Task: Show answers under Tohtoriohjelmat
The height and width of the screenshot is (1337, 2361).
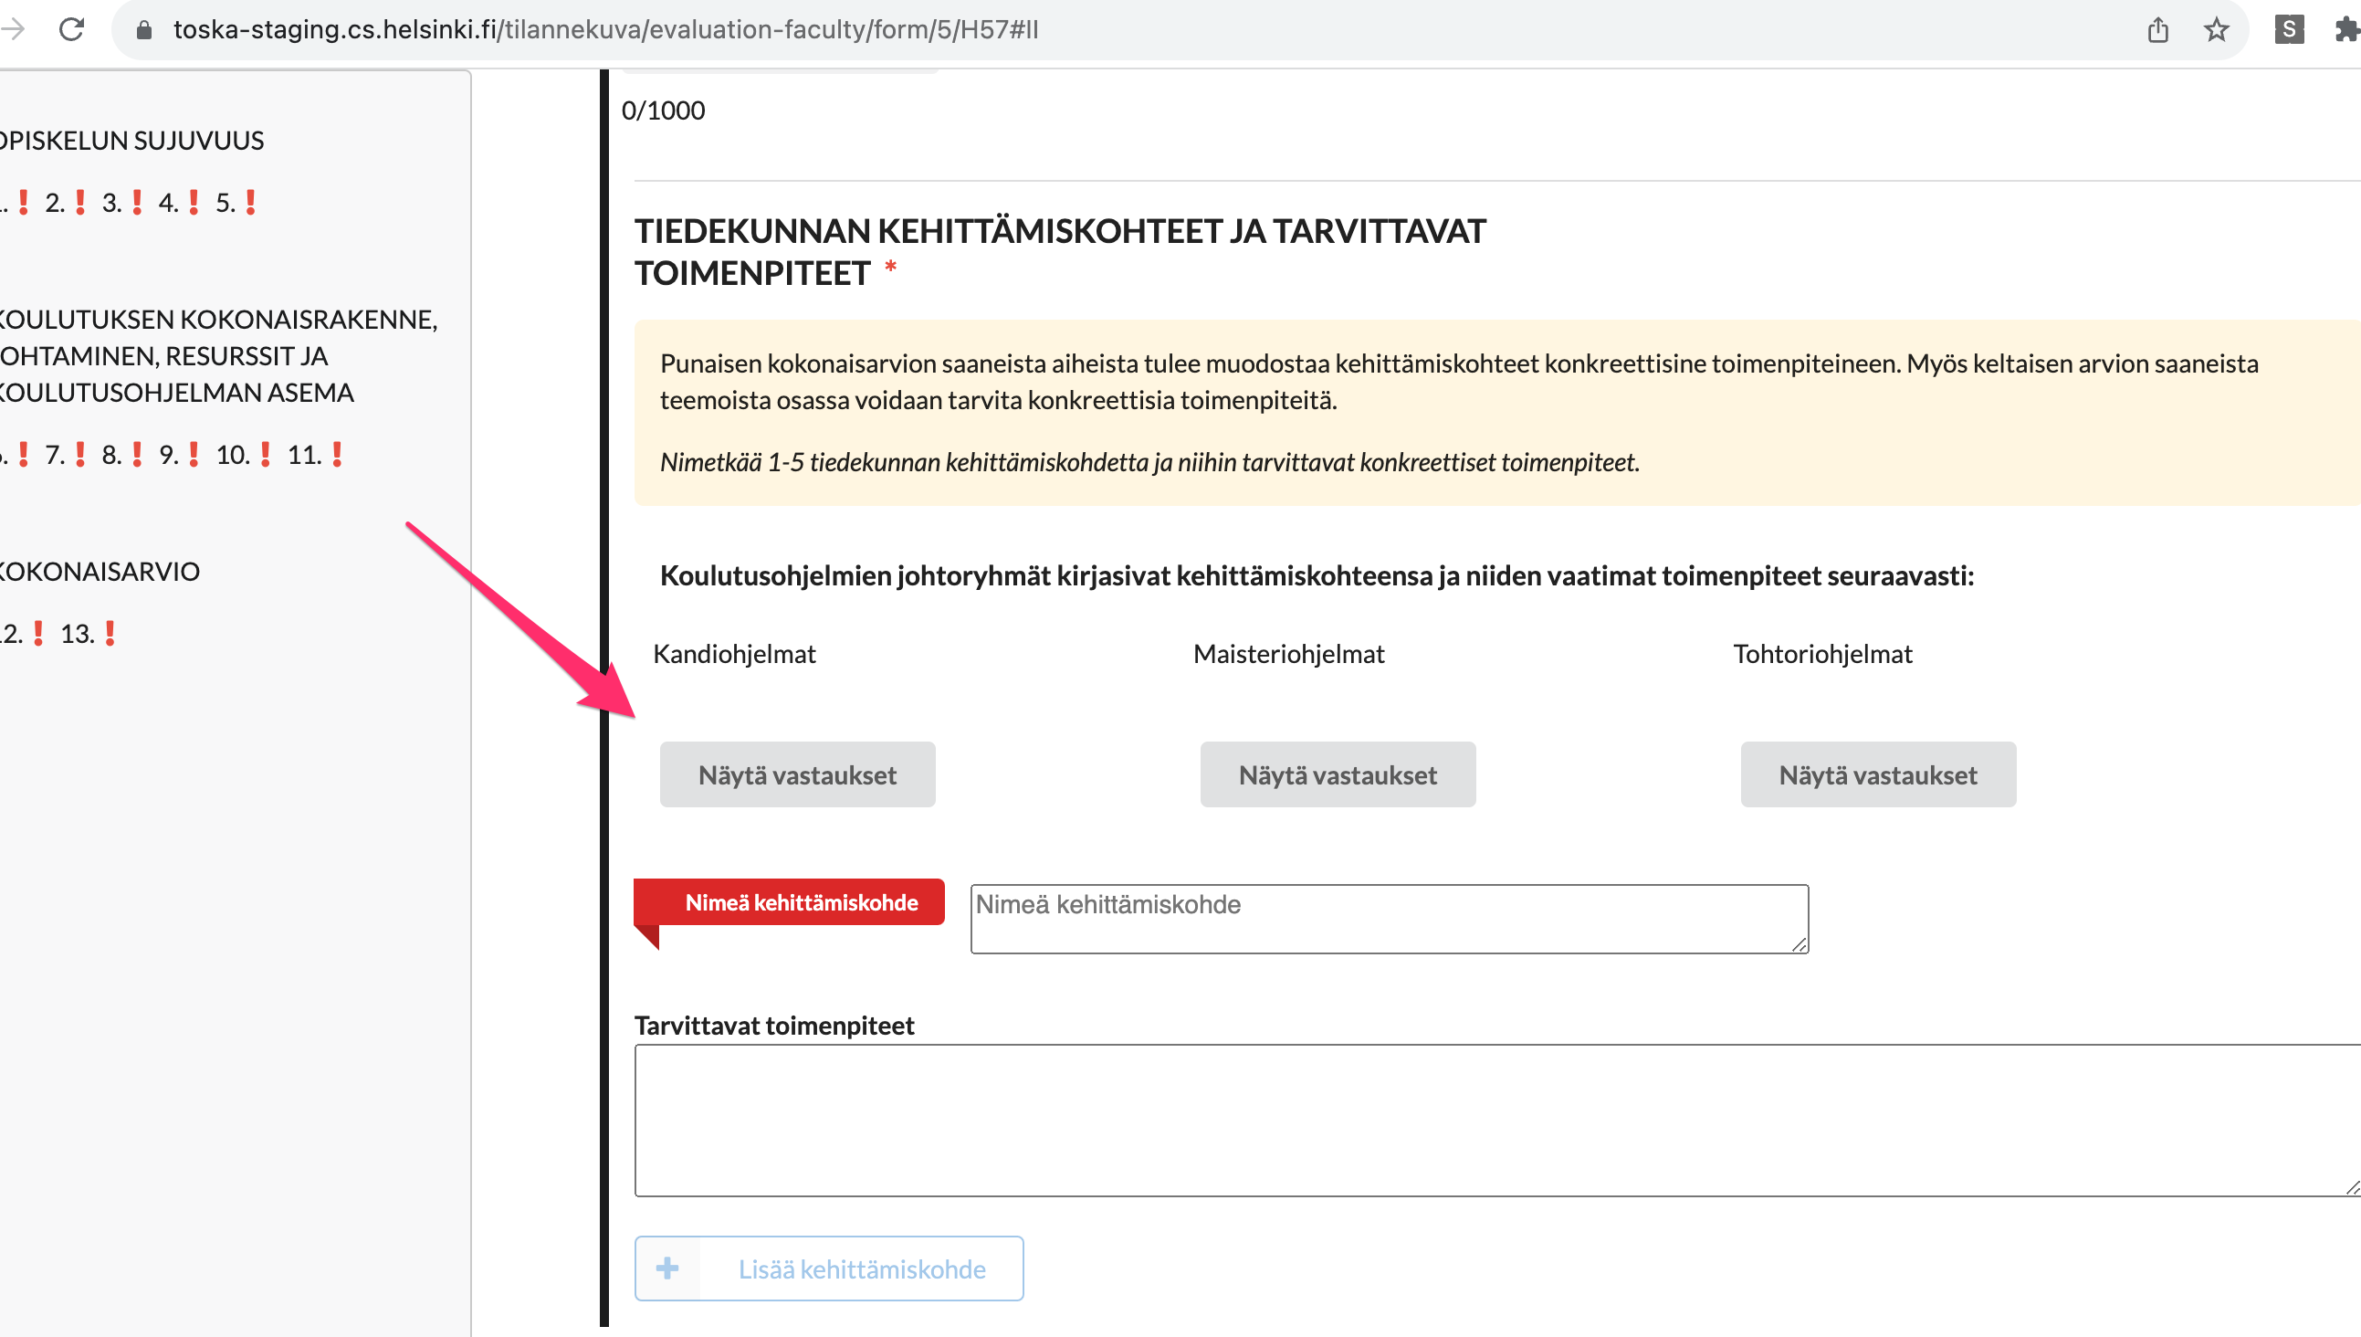Action: coord(1877,774)
